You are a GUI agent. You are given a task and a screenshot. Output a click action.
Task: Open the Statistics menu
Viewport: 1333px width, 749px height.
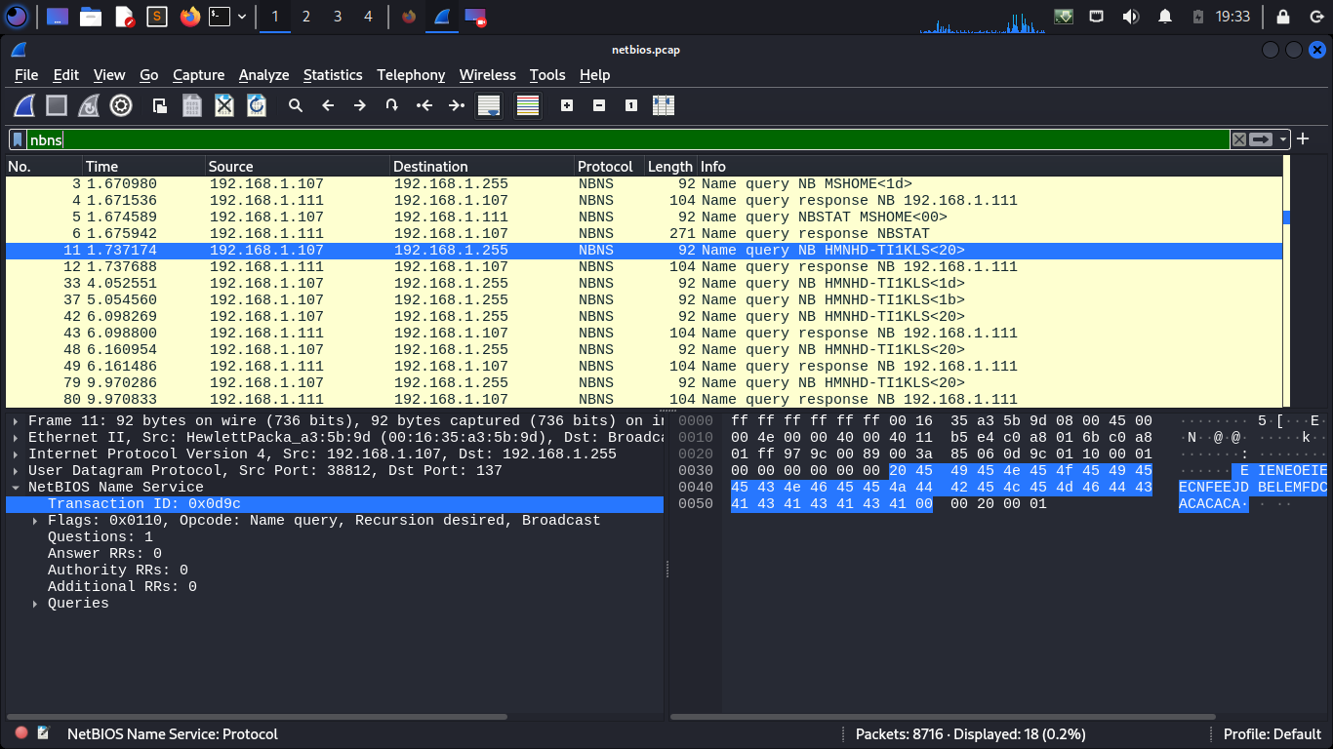click(x=333, y=75)
